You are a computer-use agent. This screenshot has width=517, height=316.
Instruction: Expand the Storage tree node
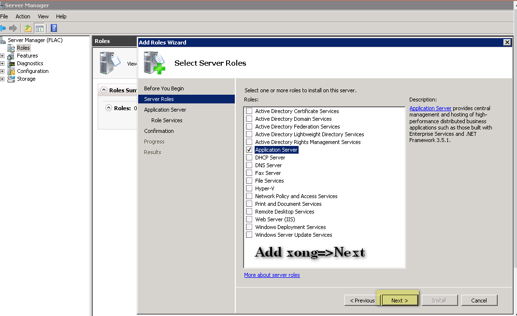pos(2,79)
